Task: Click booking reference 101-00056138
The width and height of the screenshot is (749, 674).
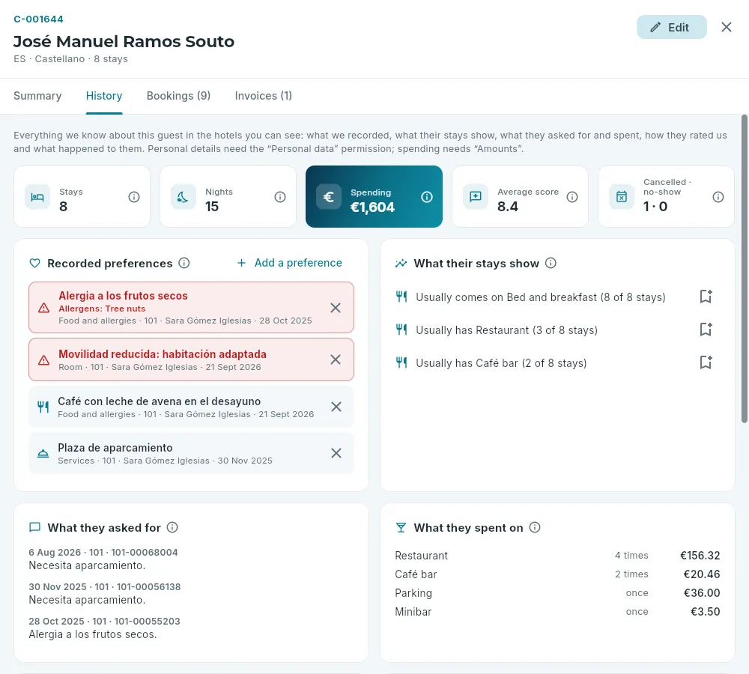Action: tap(148, 586)
